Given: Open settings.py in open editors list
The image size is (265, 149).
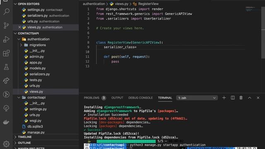Looking at the screenshot, I should (x=46, y=10).
